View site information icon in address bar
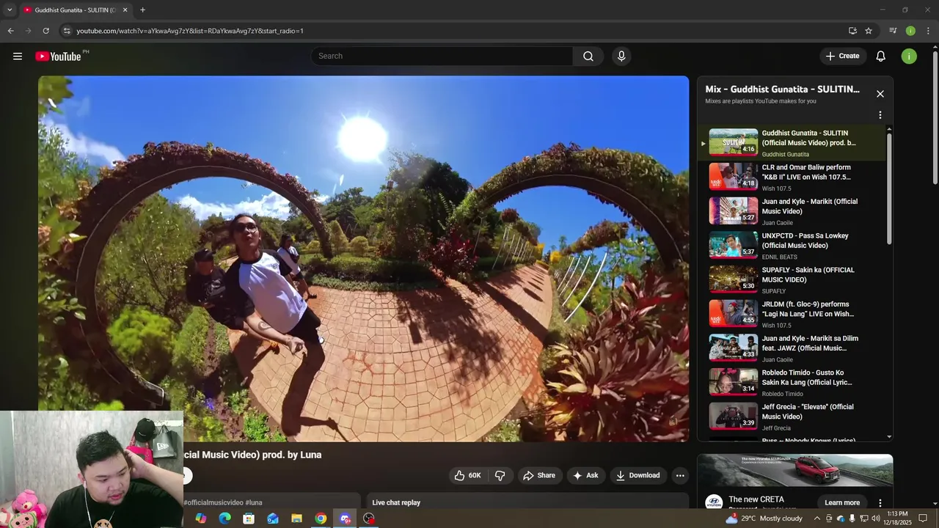Viewport: 939px width, 528px height. click(67, 31)
